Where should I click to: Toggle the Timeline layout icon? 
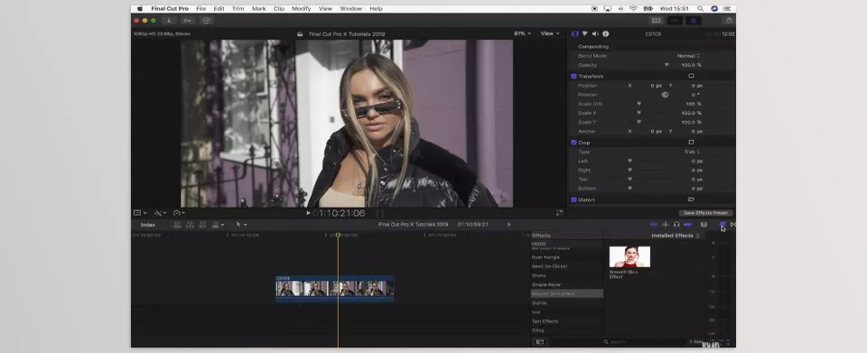(x=675, y=21)
